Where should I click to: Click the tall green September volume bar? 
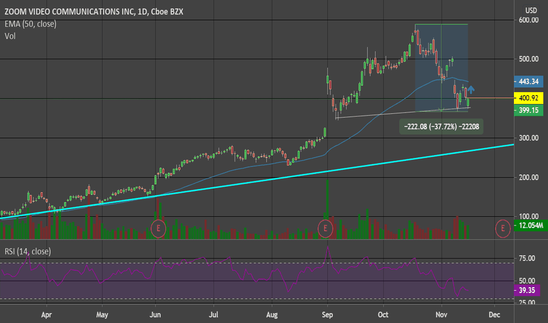coord(328,209)
